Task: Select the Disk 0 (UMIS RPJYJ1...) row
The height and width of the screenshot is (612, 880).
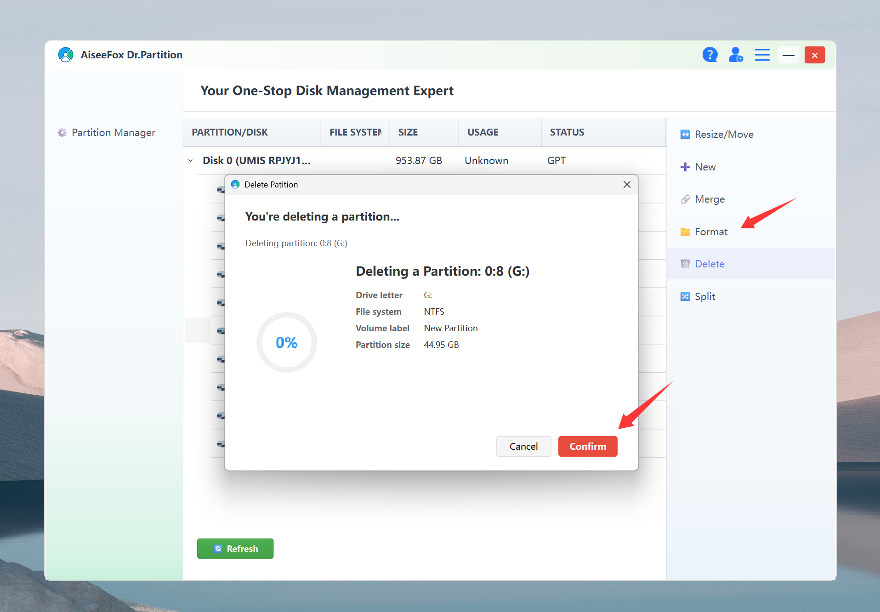Action: pyautogui.click(x=424, y=161)
